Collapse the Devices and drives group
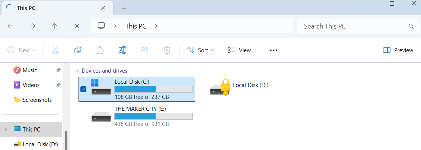The height and width of the screenshot is (150, 421). pos(77,71)
